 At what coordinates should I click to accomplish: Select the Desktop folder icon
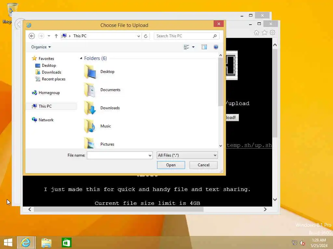(x=90, y=72)
